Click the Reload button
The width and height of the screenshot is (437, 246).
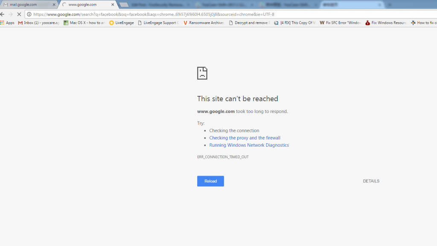tap(210, 181)
